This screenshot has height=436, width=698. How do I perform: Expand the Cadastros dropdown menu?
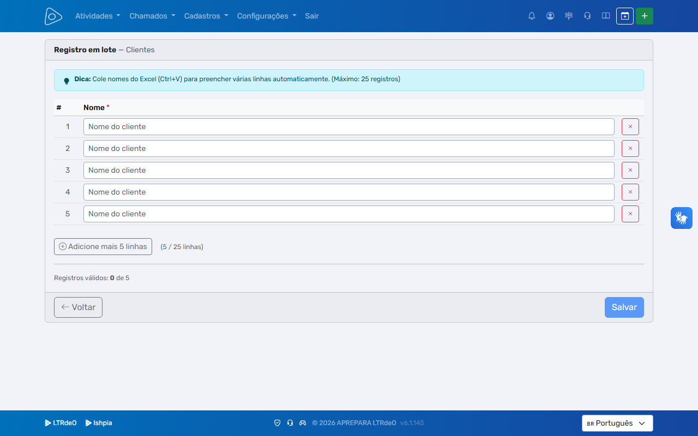click(206, 16)
